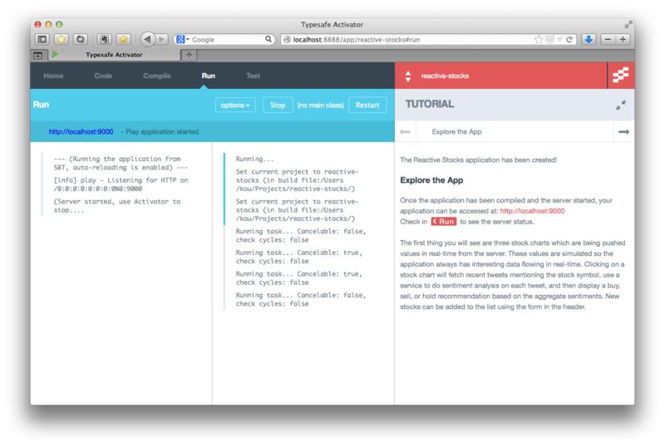Go back with the browser Back arrow

click(148, 39)
